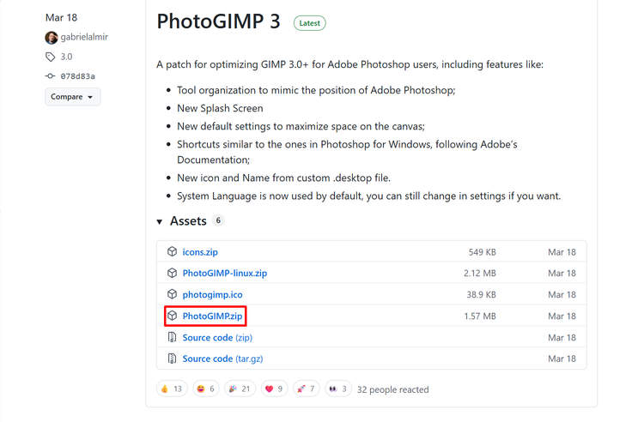This screenshot has height=422, width=644.
Task: Open gabrielalmir user profile link
Action: tap(86, 38)
